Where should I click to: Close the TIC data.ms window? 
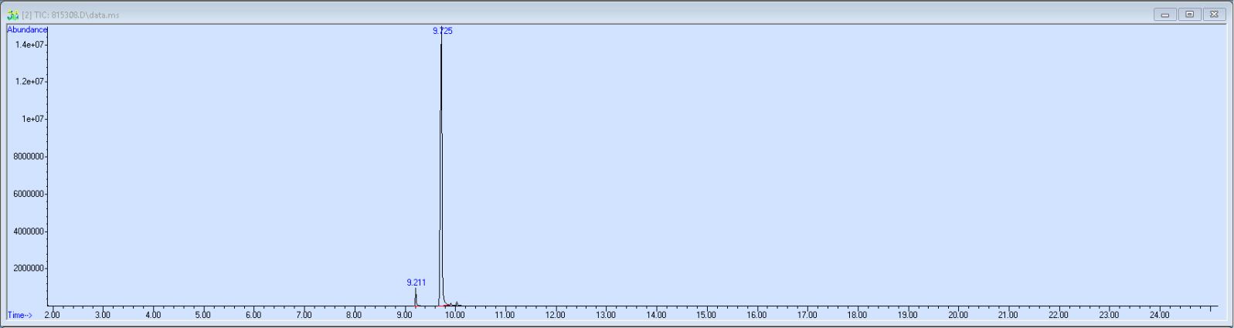1214,15
